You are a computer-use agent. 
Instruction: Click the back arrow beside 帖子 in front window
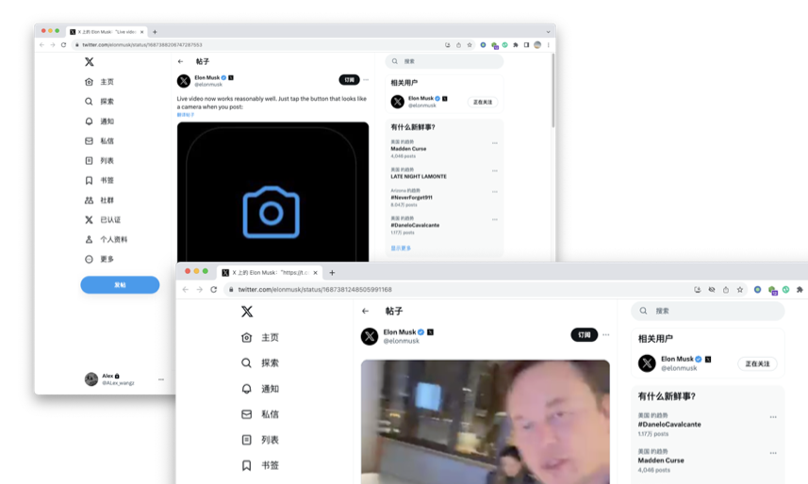pos(366,311)
